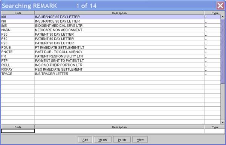Click the Description search input field
The image size is (226, 145).
point(119,131)
